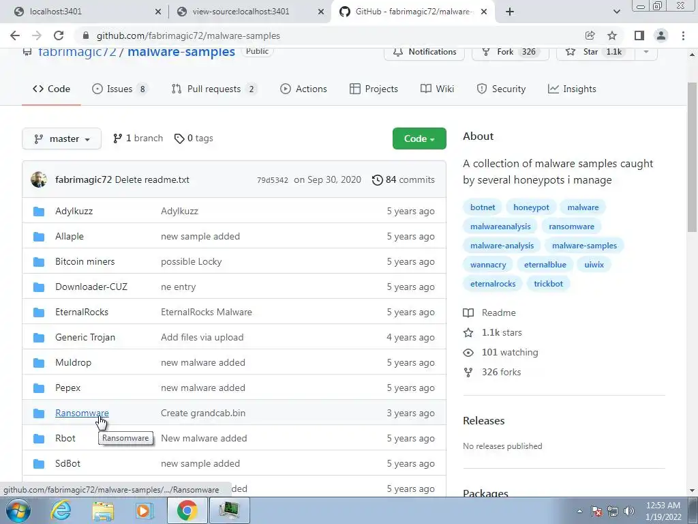Open the 0 tags link
The width and height of the screenshot is (698, 524).
click(194, 139)
